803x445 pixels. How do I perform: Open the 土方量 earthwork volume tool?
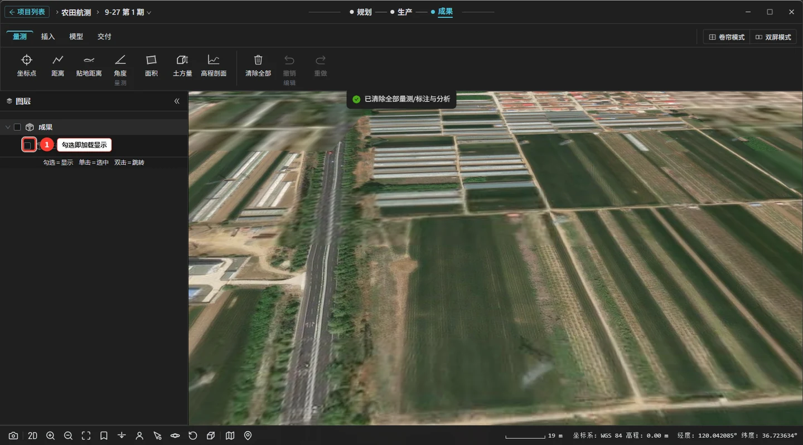click(x=182, y=65)
